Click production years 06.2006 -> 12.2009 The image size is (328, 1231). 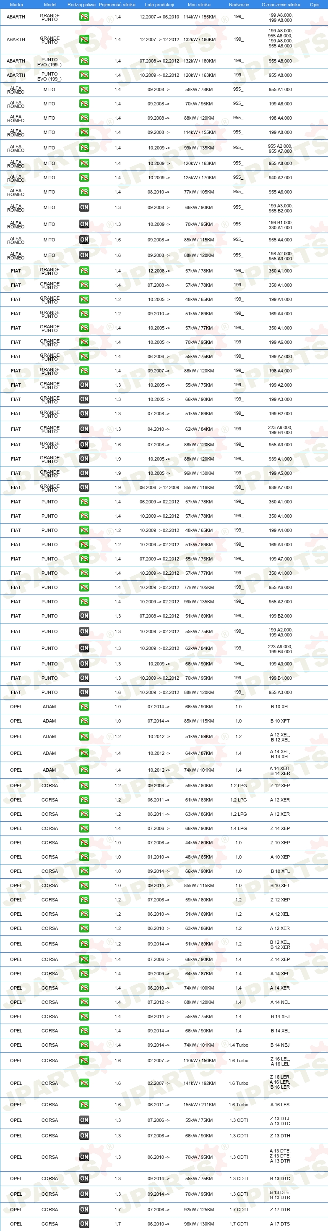[x=159, y=487]
